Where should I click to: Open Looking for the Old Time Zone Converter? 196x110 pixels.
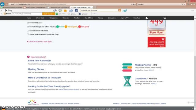point(49,86)
